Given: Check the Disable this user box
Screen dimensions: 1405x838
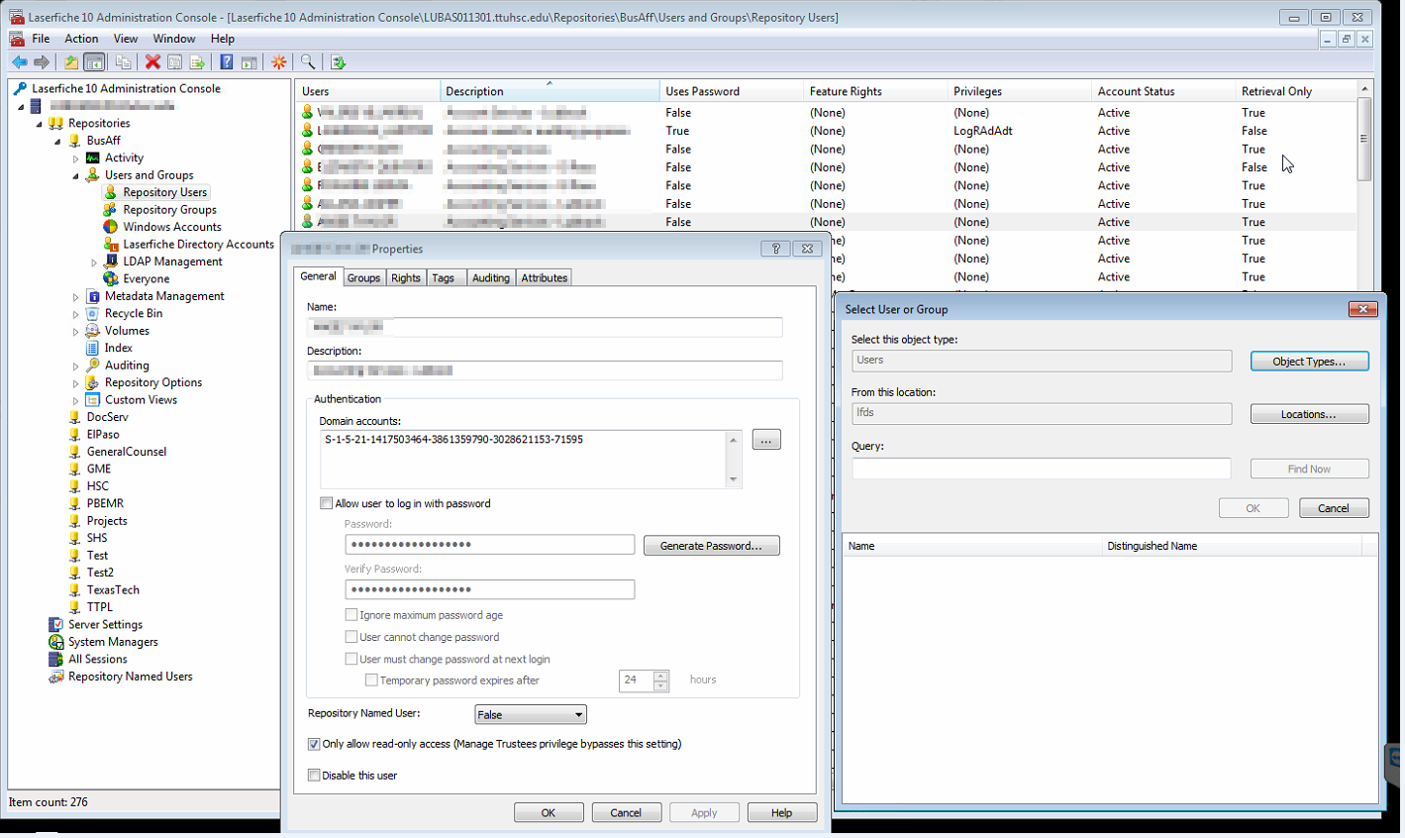Looking at the screenshot, I should (x=314, y=776).
